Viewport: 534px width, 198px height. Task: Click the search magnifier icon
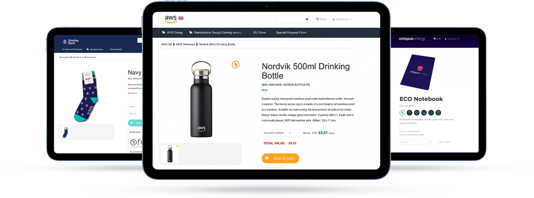coord(307,19)
